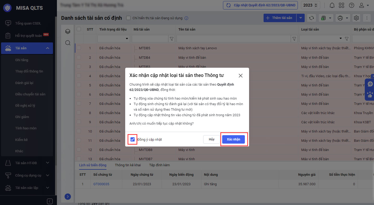The width and height of the screenshot is (374, 205).
Task: Open the help question mark icon
Action: pyautogui.click(x=352, y=5)
